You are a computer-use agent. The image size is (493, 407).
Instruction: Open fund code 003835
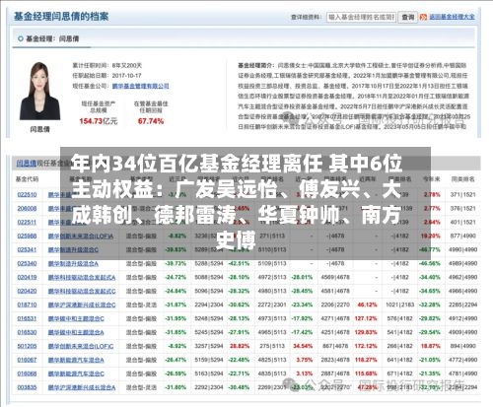click(x=27, y=388)
